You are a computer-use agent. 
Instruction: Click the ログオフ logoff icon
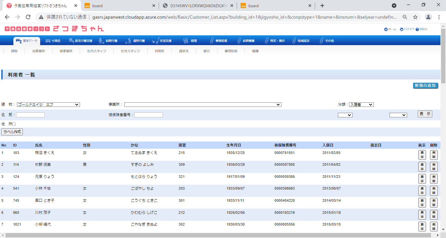(x=402, y=29)
